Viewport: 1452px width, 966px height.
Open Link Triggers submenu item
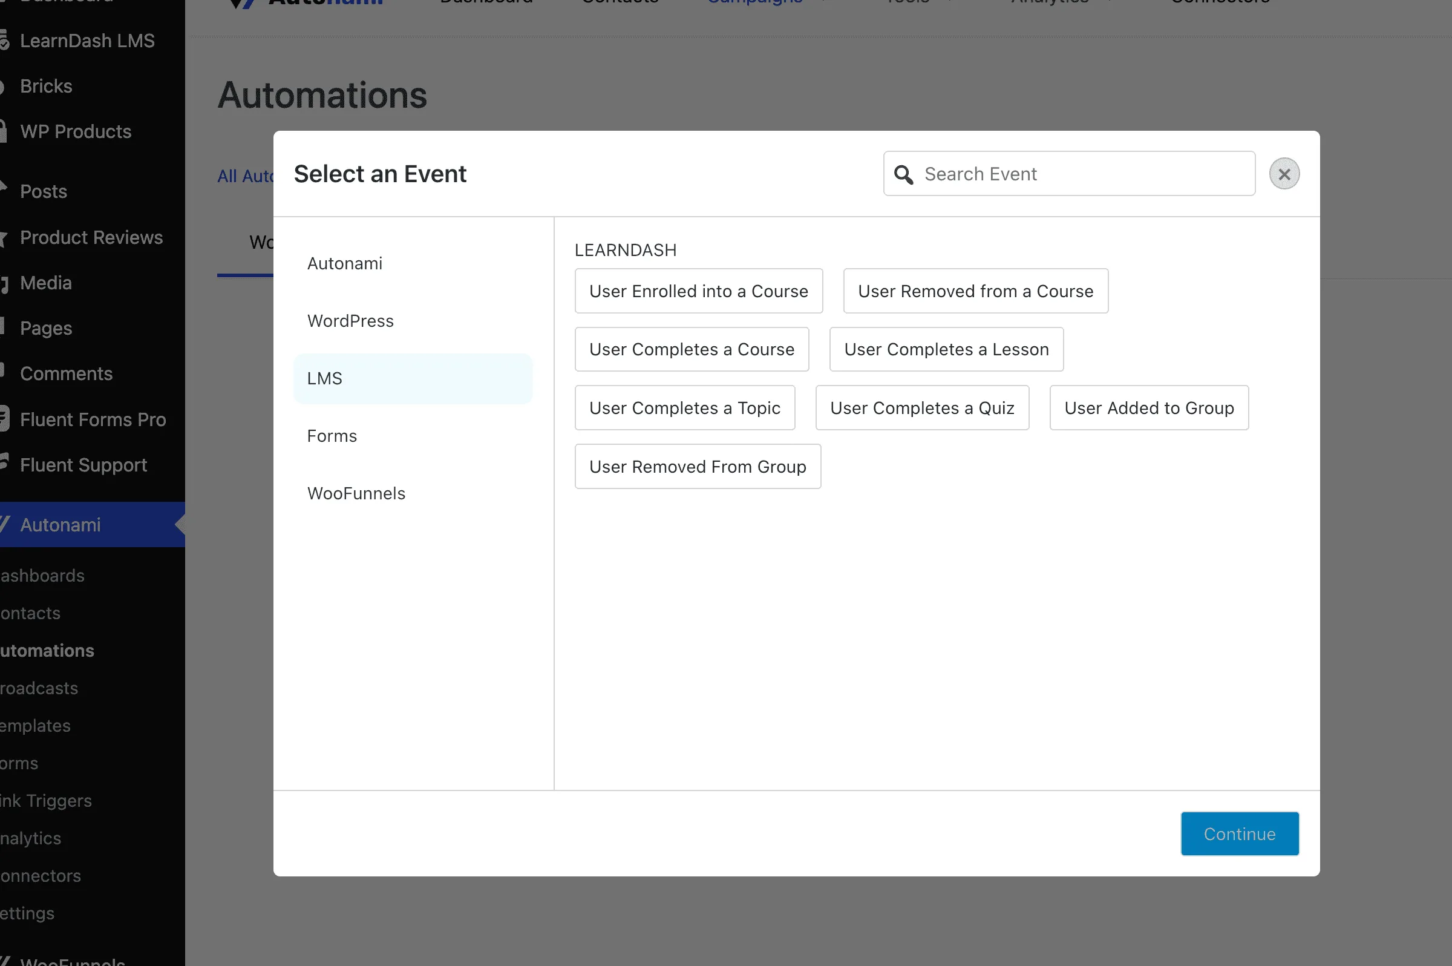[x=45, y=801]
